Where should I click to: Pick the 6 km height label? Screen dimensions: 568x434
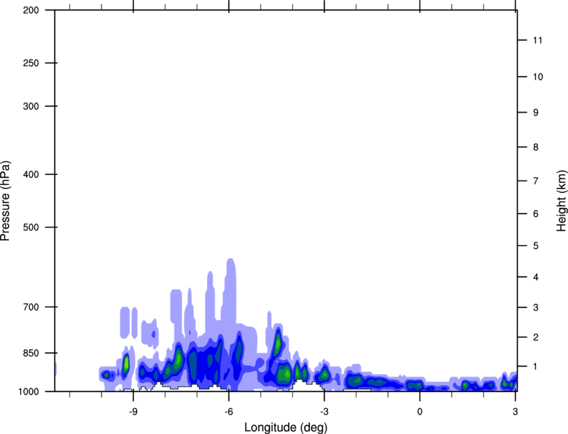pos(536,214)
